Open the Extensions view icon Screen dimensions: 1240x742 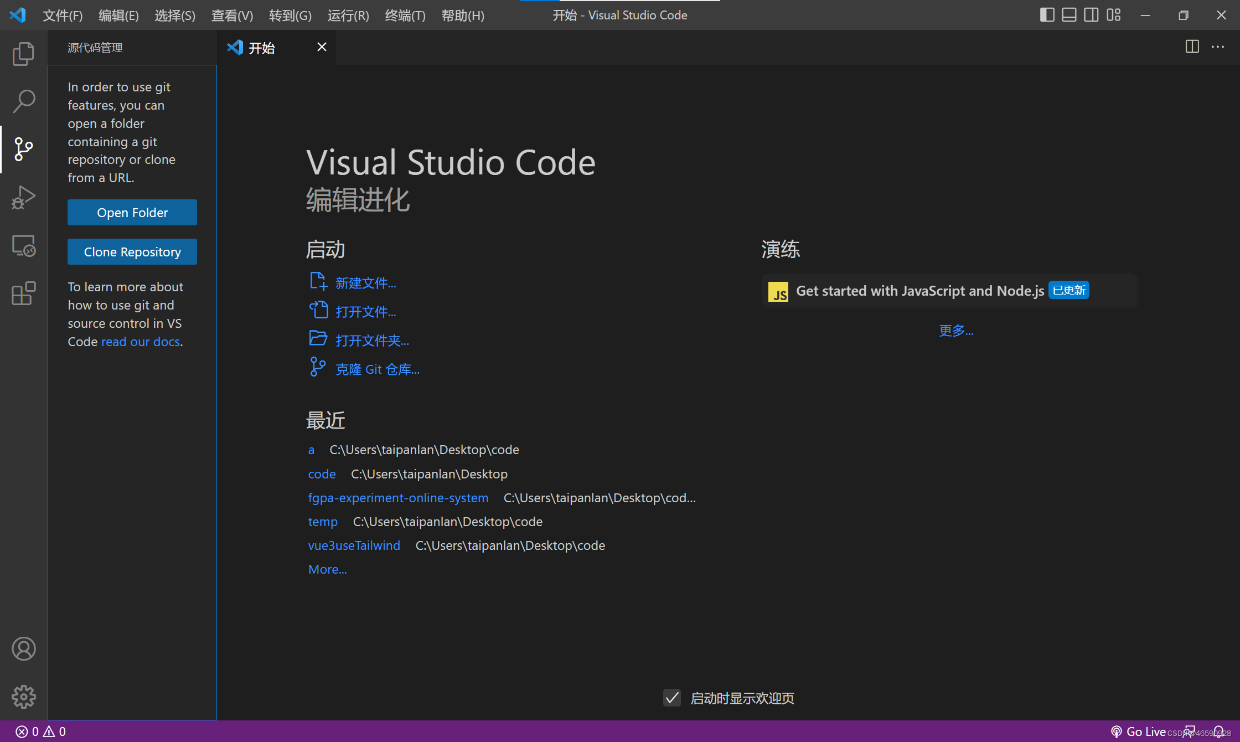(23, 293)
